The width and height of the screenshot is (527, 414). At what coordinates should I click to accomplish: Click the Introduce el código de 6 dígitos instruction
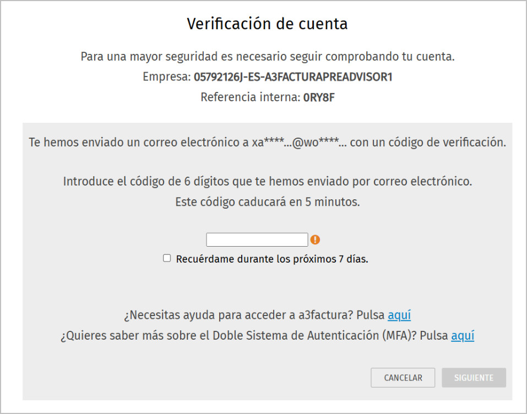(268, 182)
